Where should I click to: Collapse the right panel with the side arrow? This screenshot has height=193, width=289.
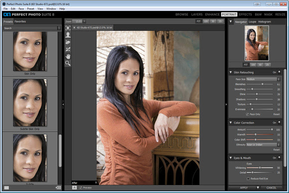point(226,104)
